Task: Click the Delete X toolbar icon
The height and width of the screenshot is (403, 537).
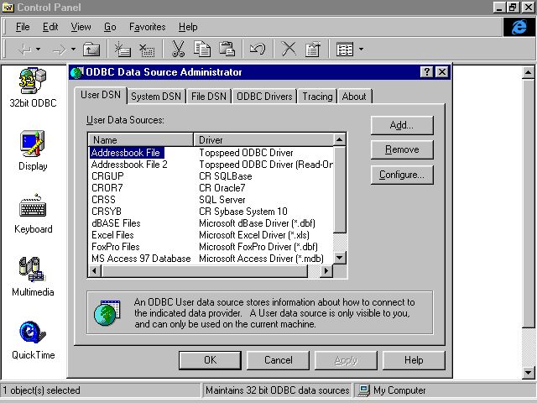Action: coord(289,49)
